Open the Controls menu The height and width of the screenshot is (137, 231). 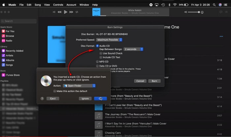click(x=58, y=5)
